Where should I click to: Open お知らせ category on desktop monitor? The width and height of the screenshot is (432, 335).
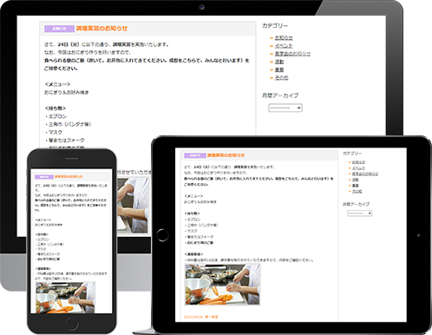[284, 37]
